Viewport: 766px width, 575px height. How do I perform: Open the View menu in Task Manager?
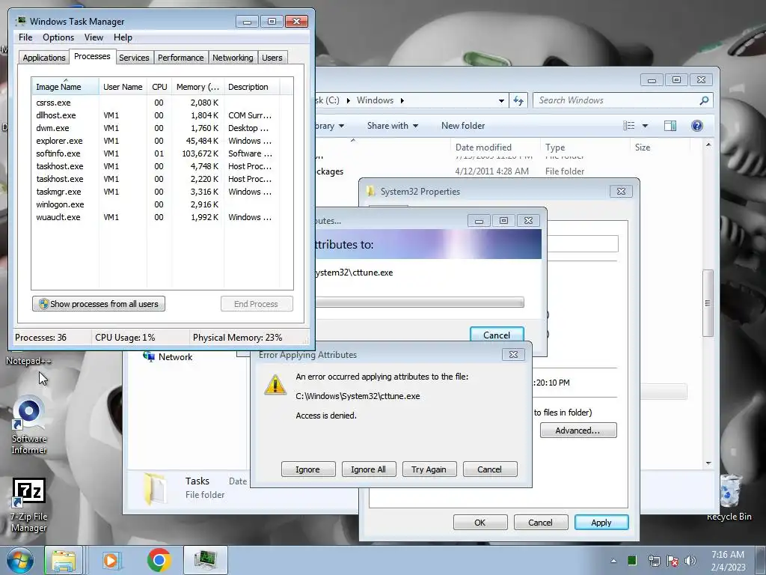pyautogui.click(x=94, y=37)
